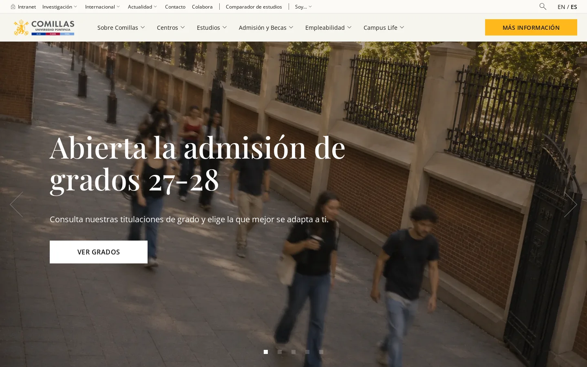This screenshot has width=587, height=367.
Task: Expand the Estudios menu
Action: pos(212,28)
